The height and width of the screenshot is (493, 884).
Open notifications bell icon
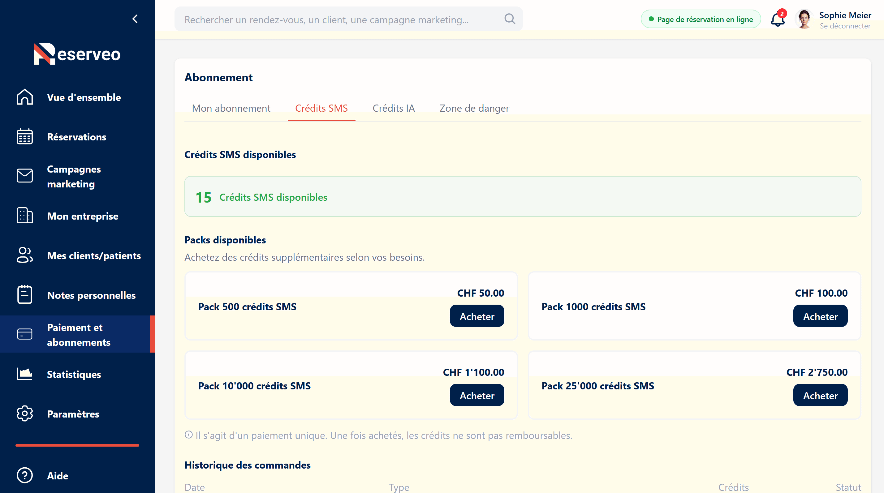point(778,19)
